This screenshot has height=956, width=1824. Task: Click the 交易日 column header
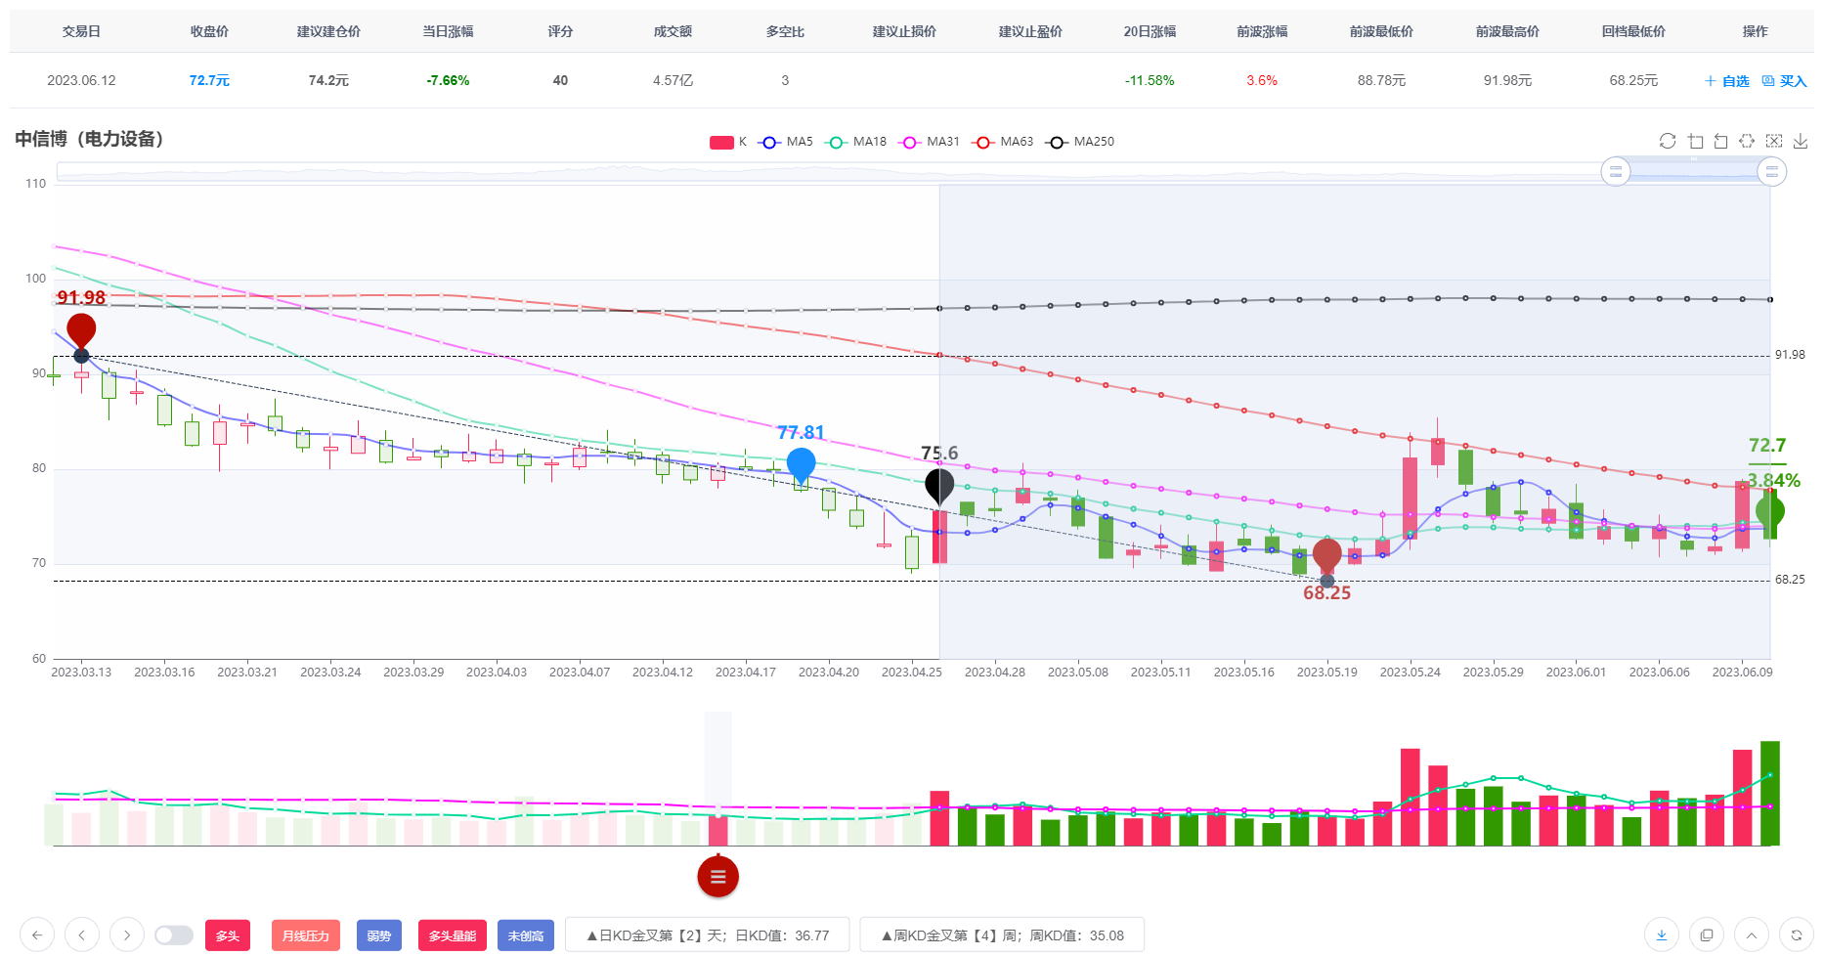pos(81,31)
